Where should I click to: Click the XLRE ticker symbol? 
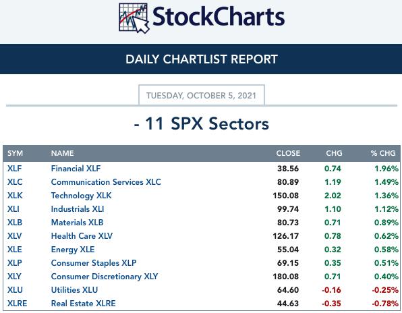pos(17,304)
